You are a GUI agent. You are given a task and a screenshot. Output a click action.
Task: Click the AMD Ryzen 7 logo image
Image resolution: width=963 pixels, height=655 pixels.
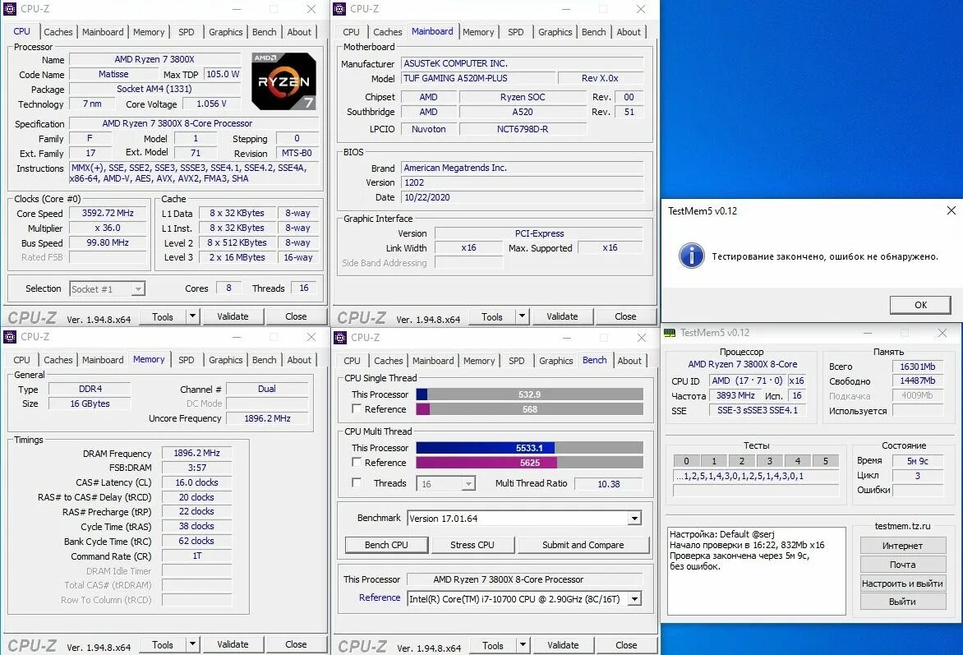click(x=283, y=81)
